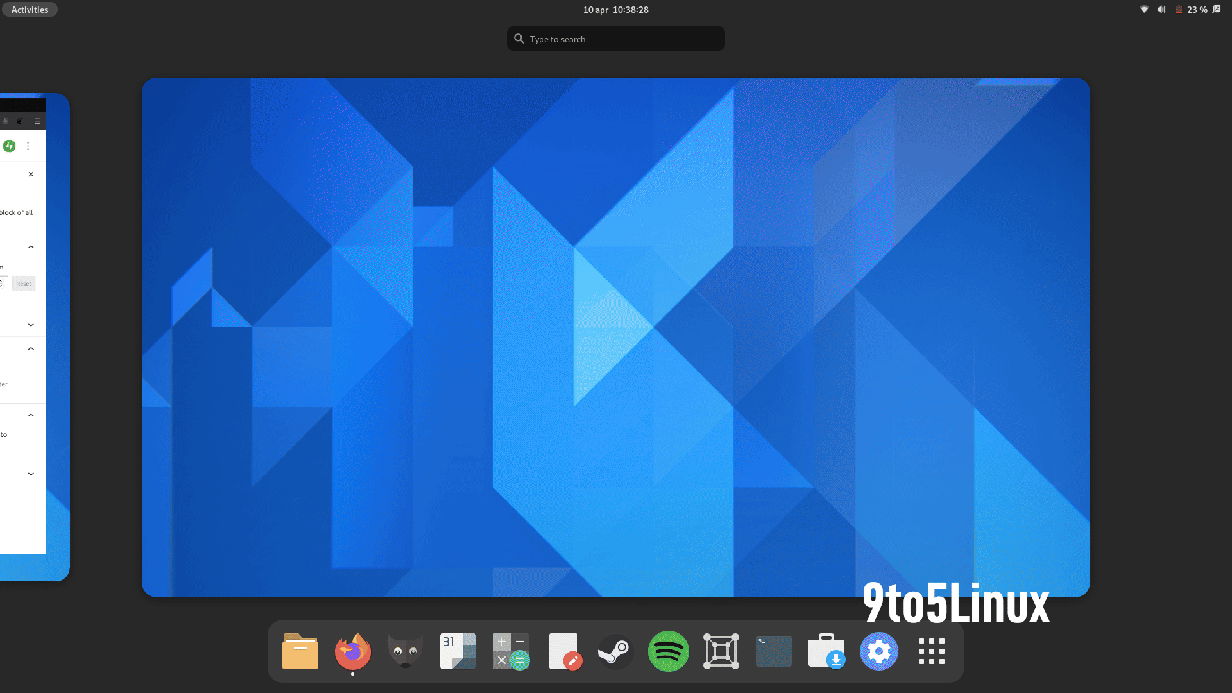Click the Type to search field

pyautogui.click(x=615, y=38)
